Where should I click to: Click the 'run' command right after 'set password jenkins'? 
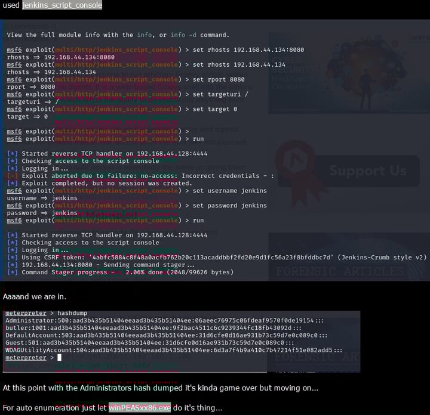[x=198, y=221]
